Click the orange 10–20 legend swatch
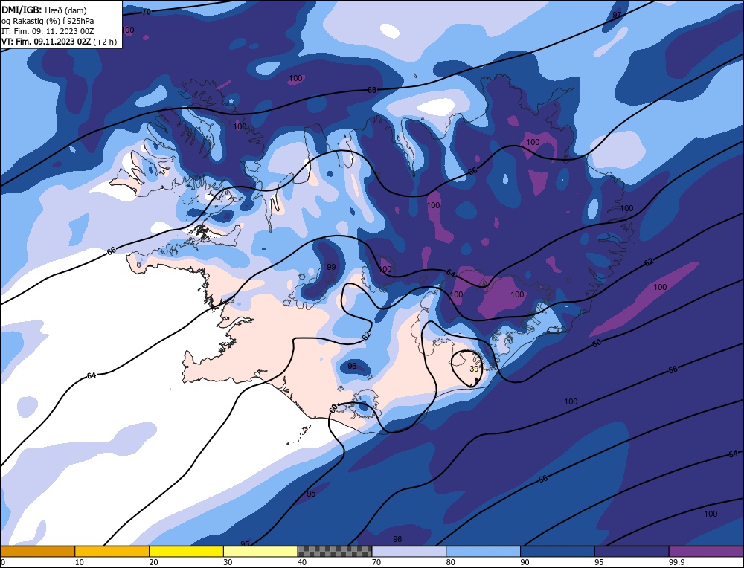The width and height of the screenshot is (744, 568). pos(112,552)
